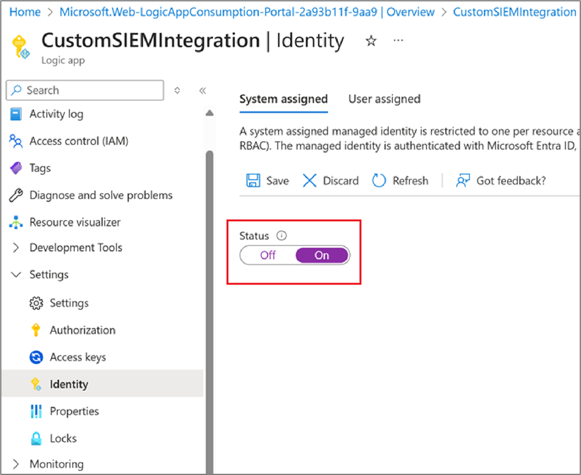Switch to the User assigned tab
The width and height of the screenshot is (581, 475).
click(384, 99)
